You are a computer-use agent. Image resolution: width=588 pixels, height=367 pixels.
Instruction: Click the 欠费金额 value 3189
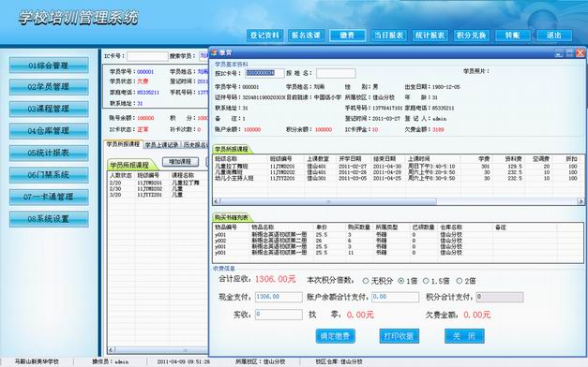tap(438, 129)
